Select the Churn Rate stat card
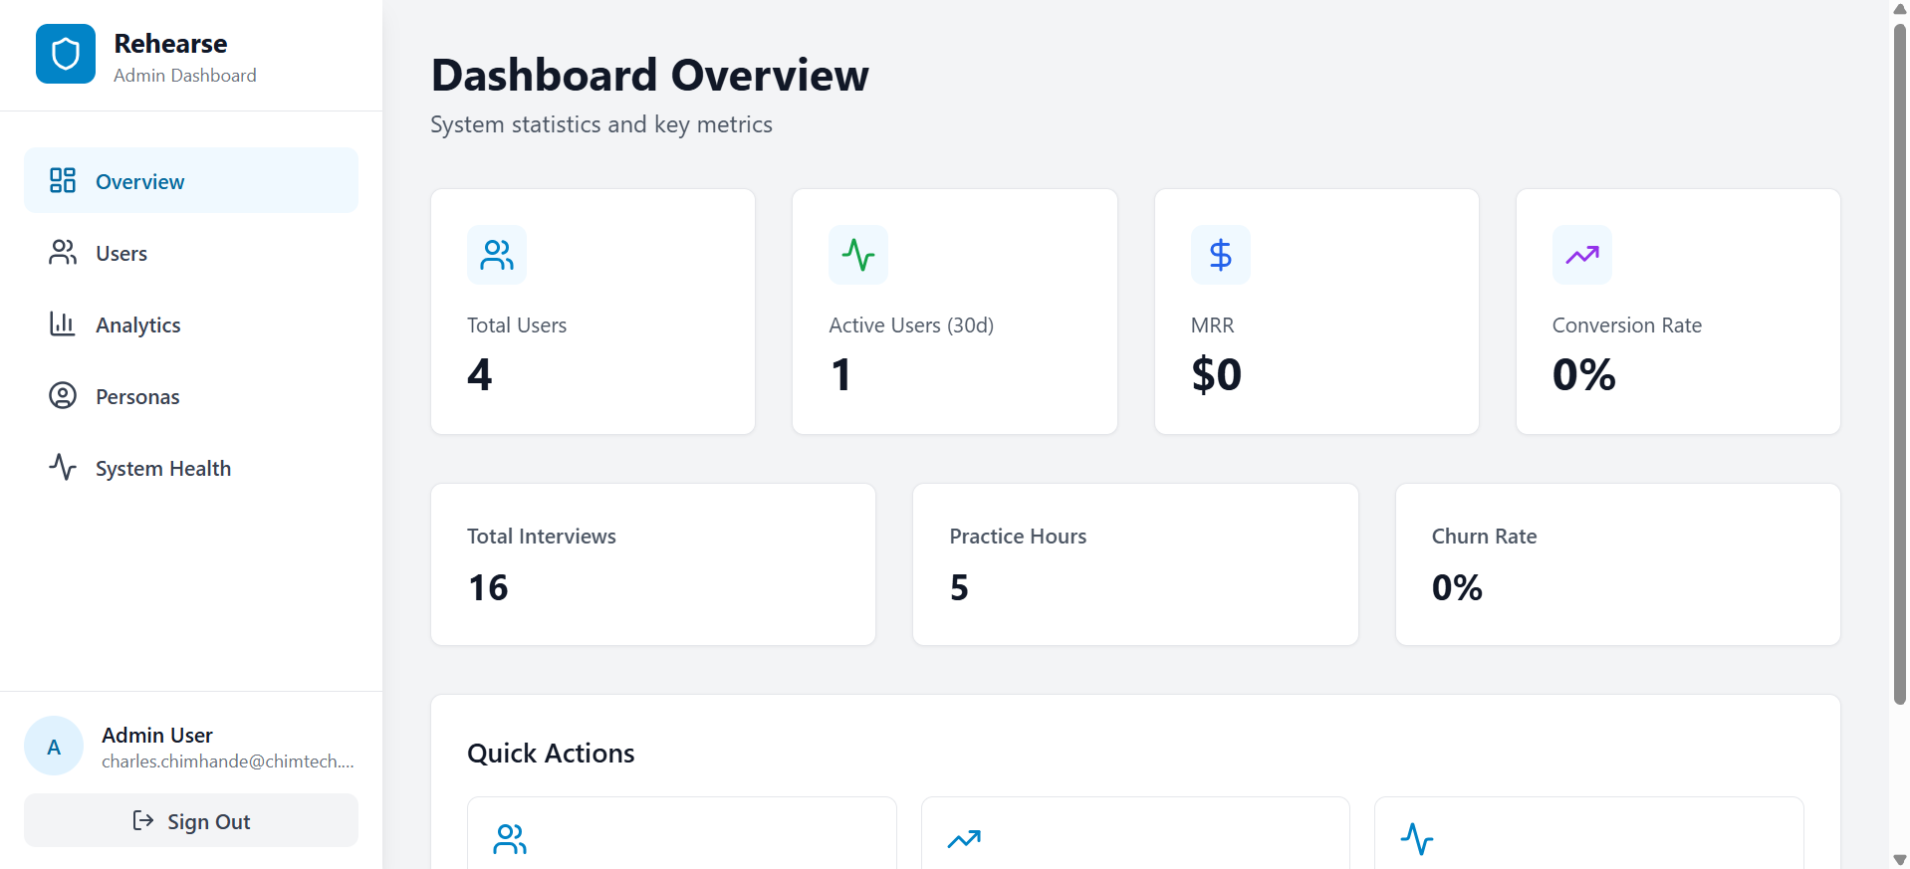The height and width of the screenshot is (869, 1910). click(x=1618, y=564)
